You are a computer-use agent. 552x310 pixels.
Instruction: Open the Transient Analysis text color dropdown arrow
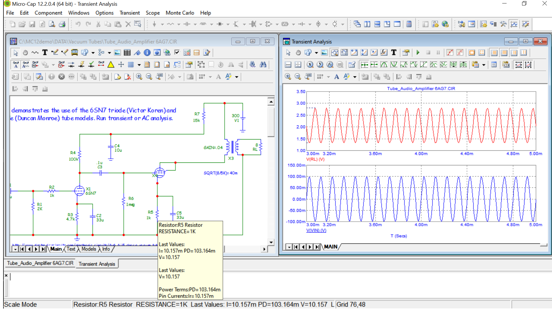coord(355,77)
